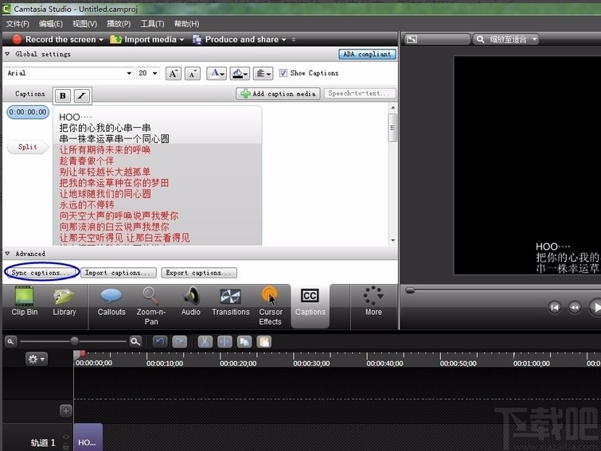Open the 文件(F) menu
Screen dimensions: 601x451
coord(18,24)
